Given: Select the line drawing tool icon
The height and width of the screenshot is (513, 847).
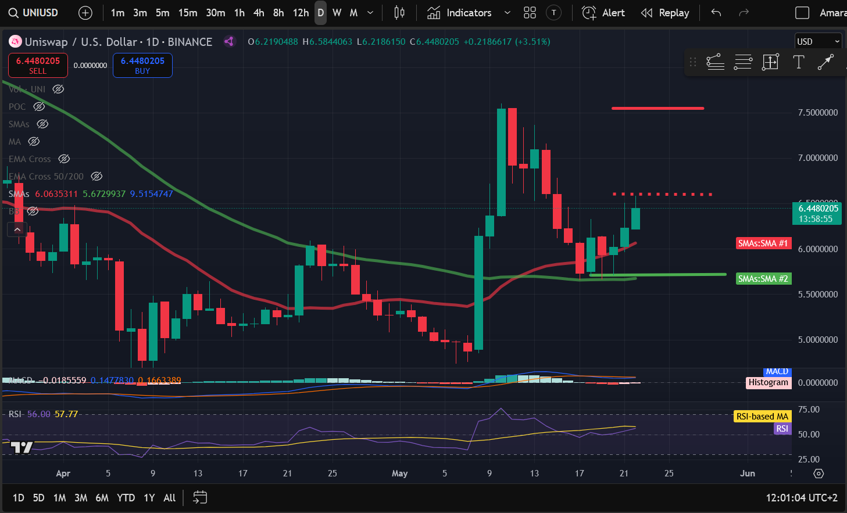Looking at the screenshot, I should pyautogui.click(x=825, y=62).
